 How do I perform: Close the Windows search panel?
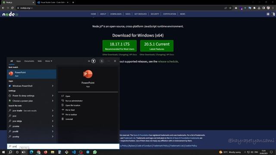[115, 61]
